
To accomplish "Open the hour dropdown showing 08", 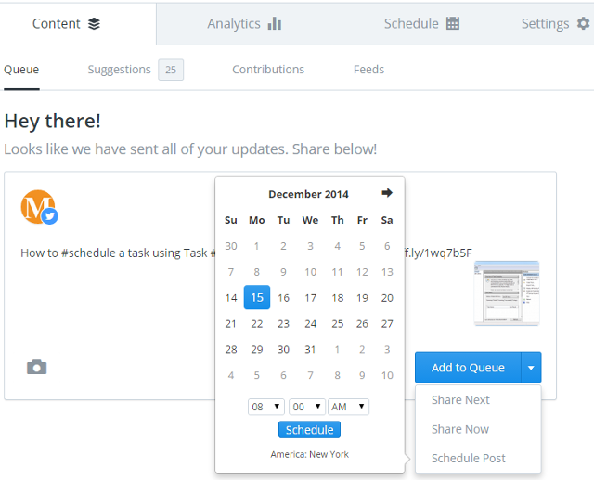I will [x=265, y=407].
